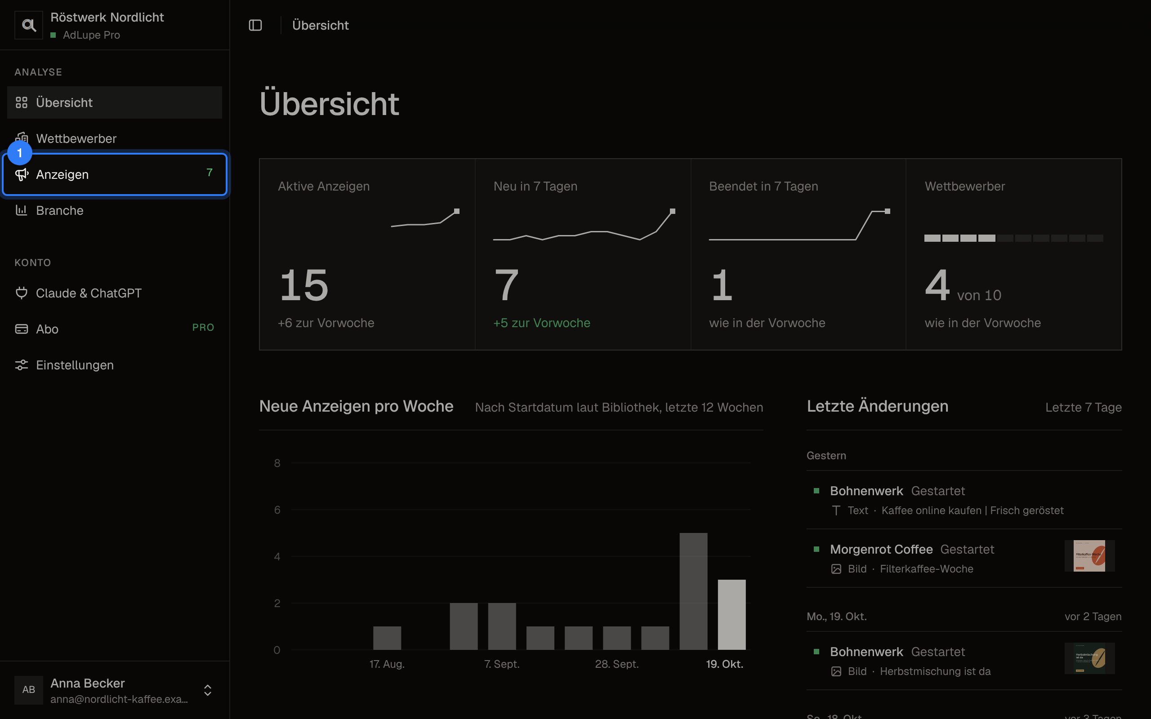Viewport: 1151px width, 719px height.
Task: Open the Abo credit card icon
Action: click(x=22, y=328)
